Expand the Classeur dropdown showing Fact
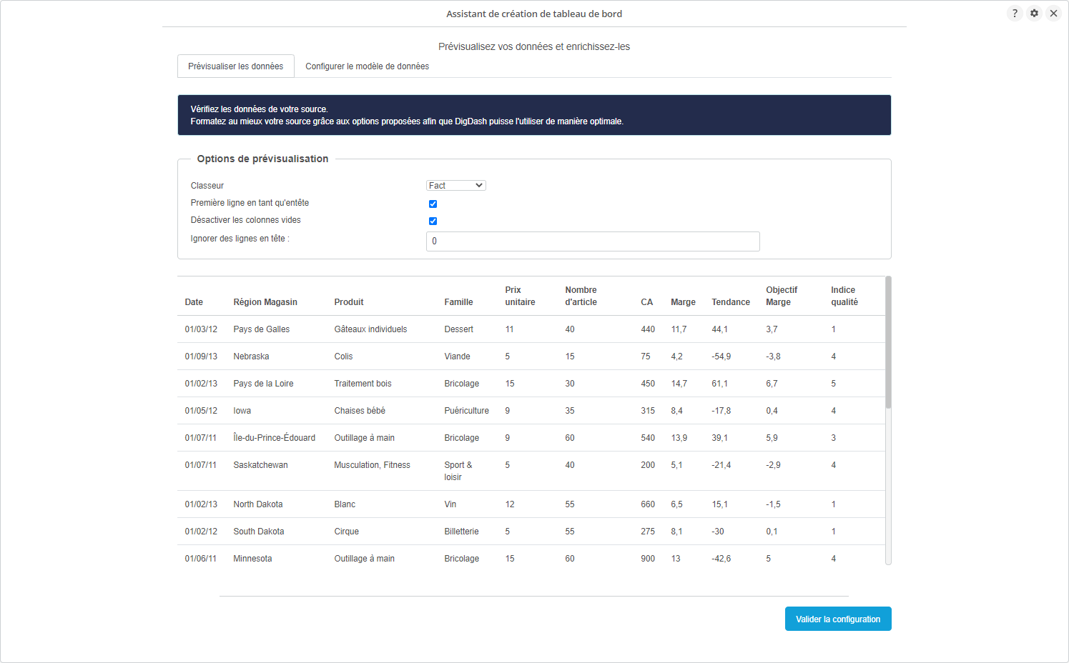Screen dimensions: 1069x663 pos(456,186)
